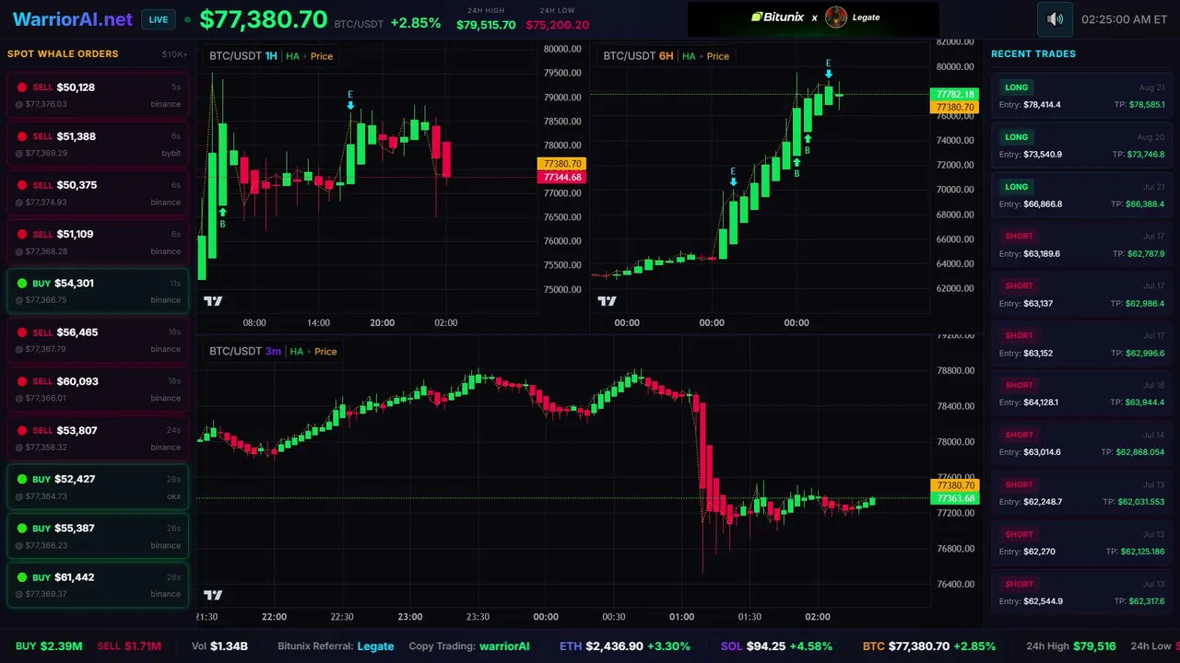Open the SELL $51,109 whale order
The height and width of the screenshot is (663, 1180).
(98, 241)
